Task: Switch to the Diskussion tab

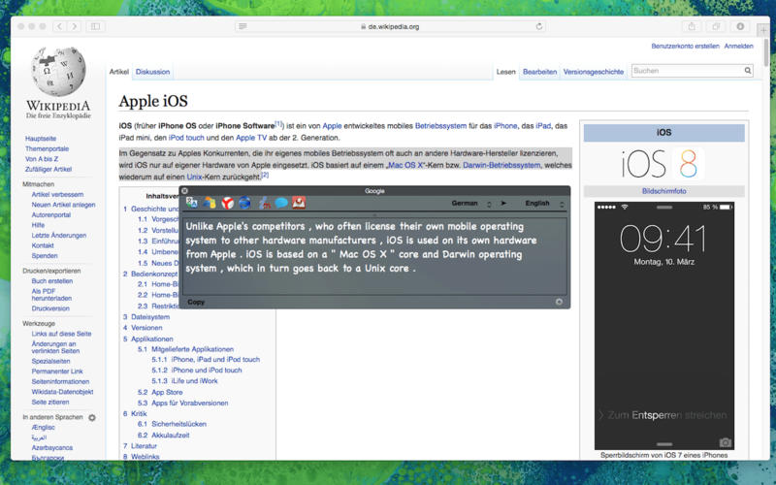Action: pos(152,72)
